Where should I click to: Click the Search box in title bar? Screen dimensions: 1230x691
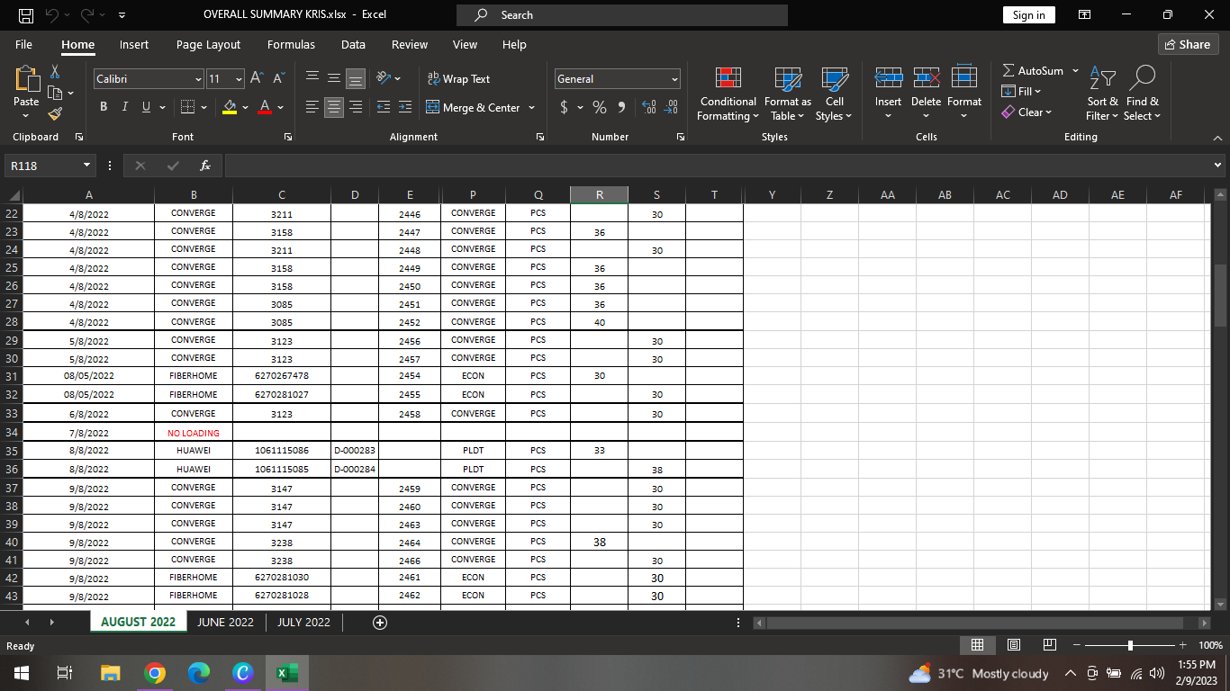point(621,15)
